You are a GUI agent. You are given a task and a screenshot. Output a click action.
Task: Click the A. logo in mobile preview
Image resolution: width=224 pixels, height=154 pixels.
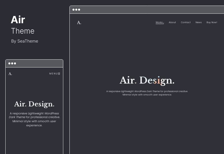(10, 74)
